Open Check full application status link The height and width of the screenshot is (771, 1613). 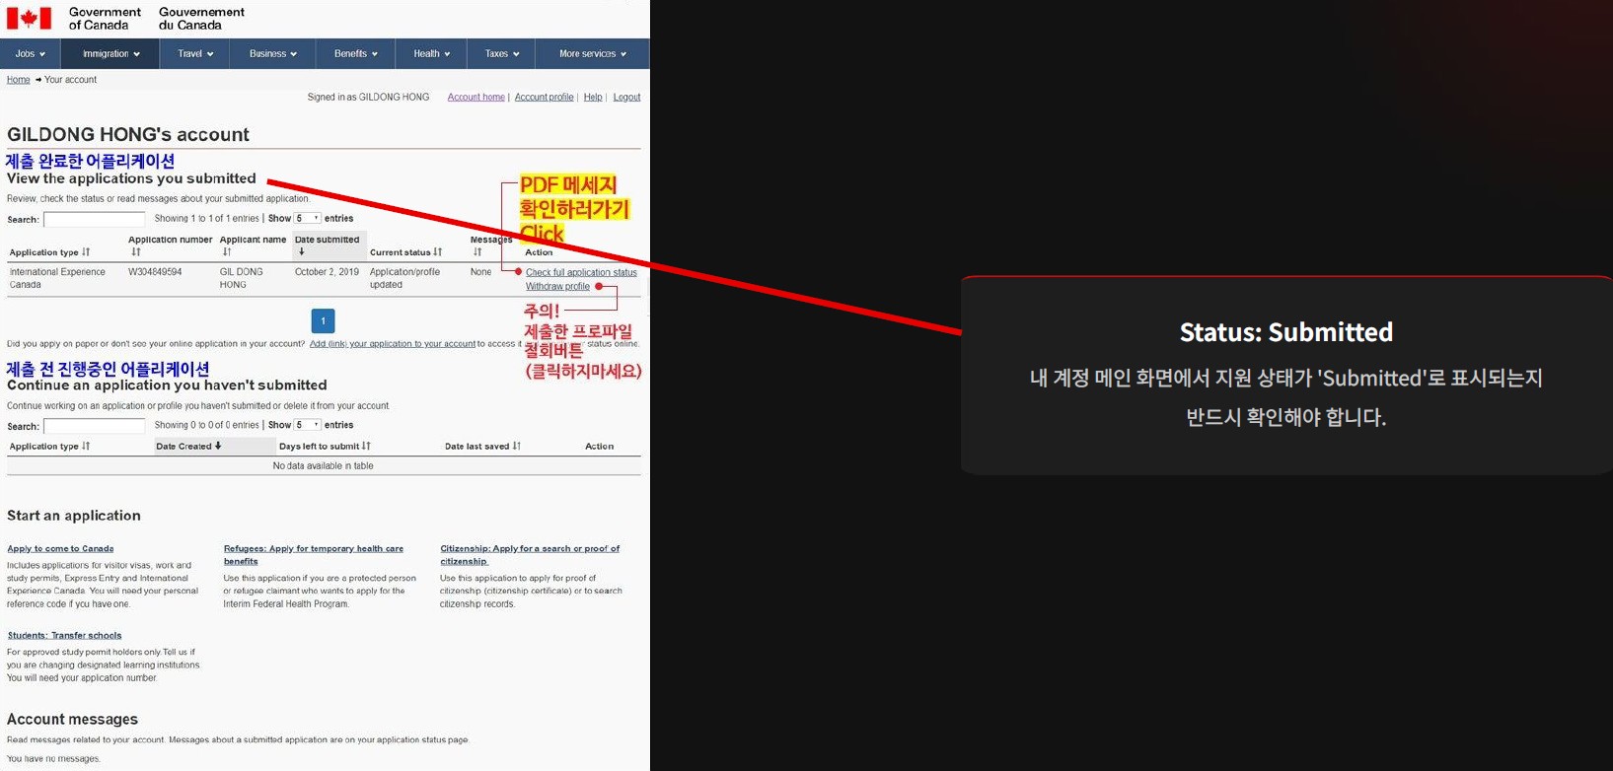point(581,273)
